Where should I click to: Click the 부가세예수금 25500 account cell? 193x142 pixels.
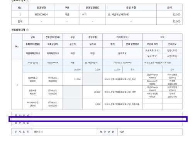click(x=33, y=104)
